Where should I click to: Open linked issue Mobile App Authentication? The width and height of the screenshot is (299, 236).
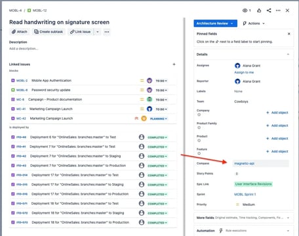coord(51,80)
